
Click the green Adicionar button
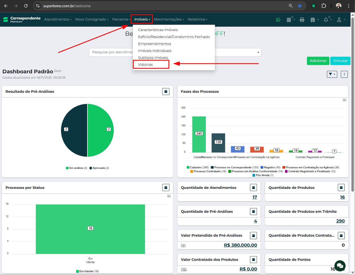tap(318, 61)
